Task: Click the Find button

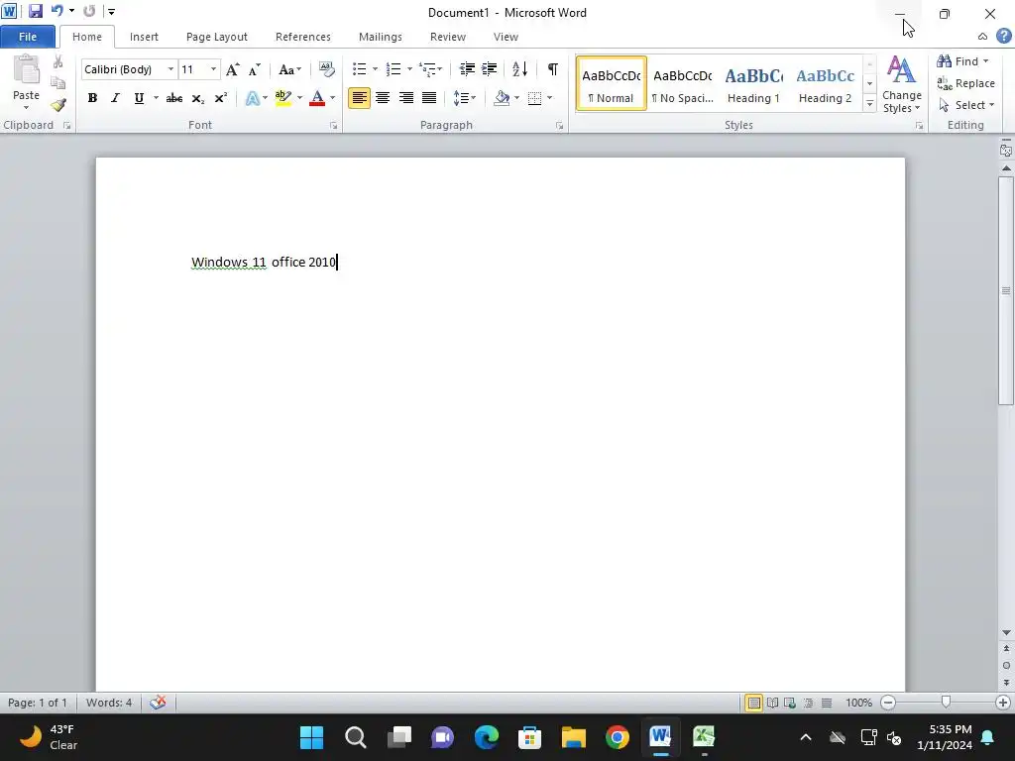Action: pos(961,61)
